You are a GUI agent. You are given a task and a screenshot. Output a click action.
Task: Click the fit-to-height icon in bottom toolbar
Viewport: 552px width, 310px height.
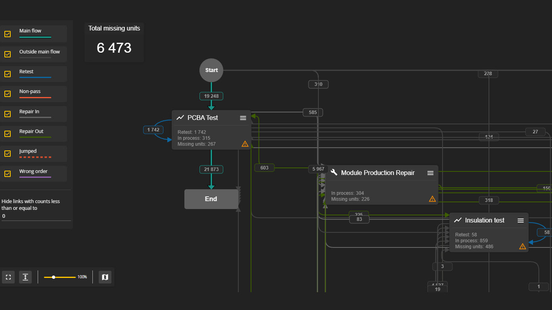[25, 277]
